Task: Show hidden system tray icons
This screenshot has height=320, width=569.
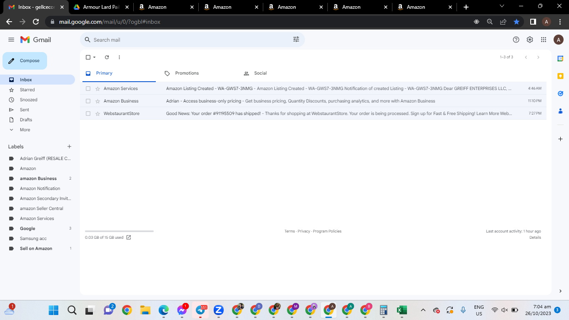Action: (423, 310)
